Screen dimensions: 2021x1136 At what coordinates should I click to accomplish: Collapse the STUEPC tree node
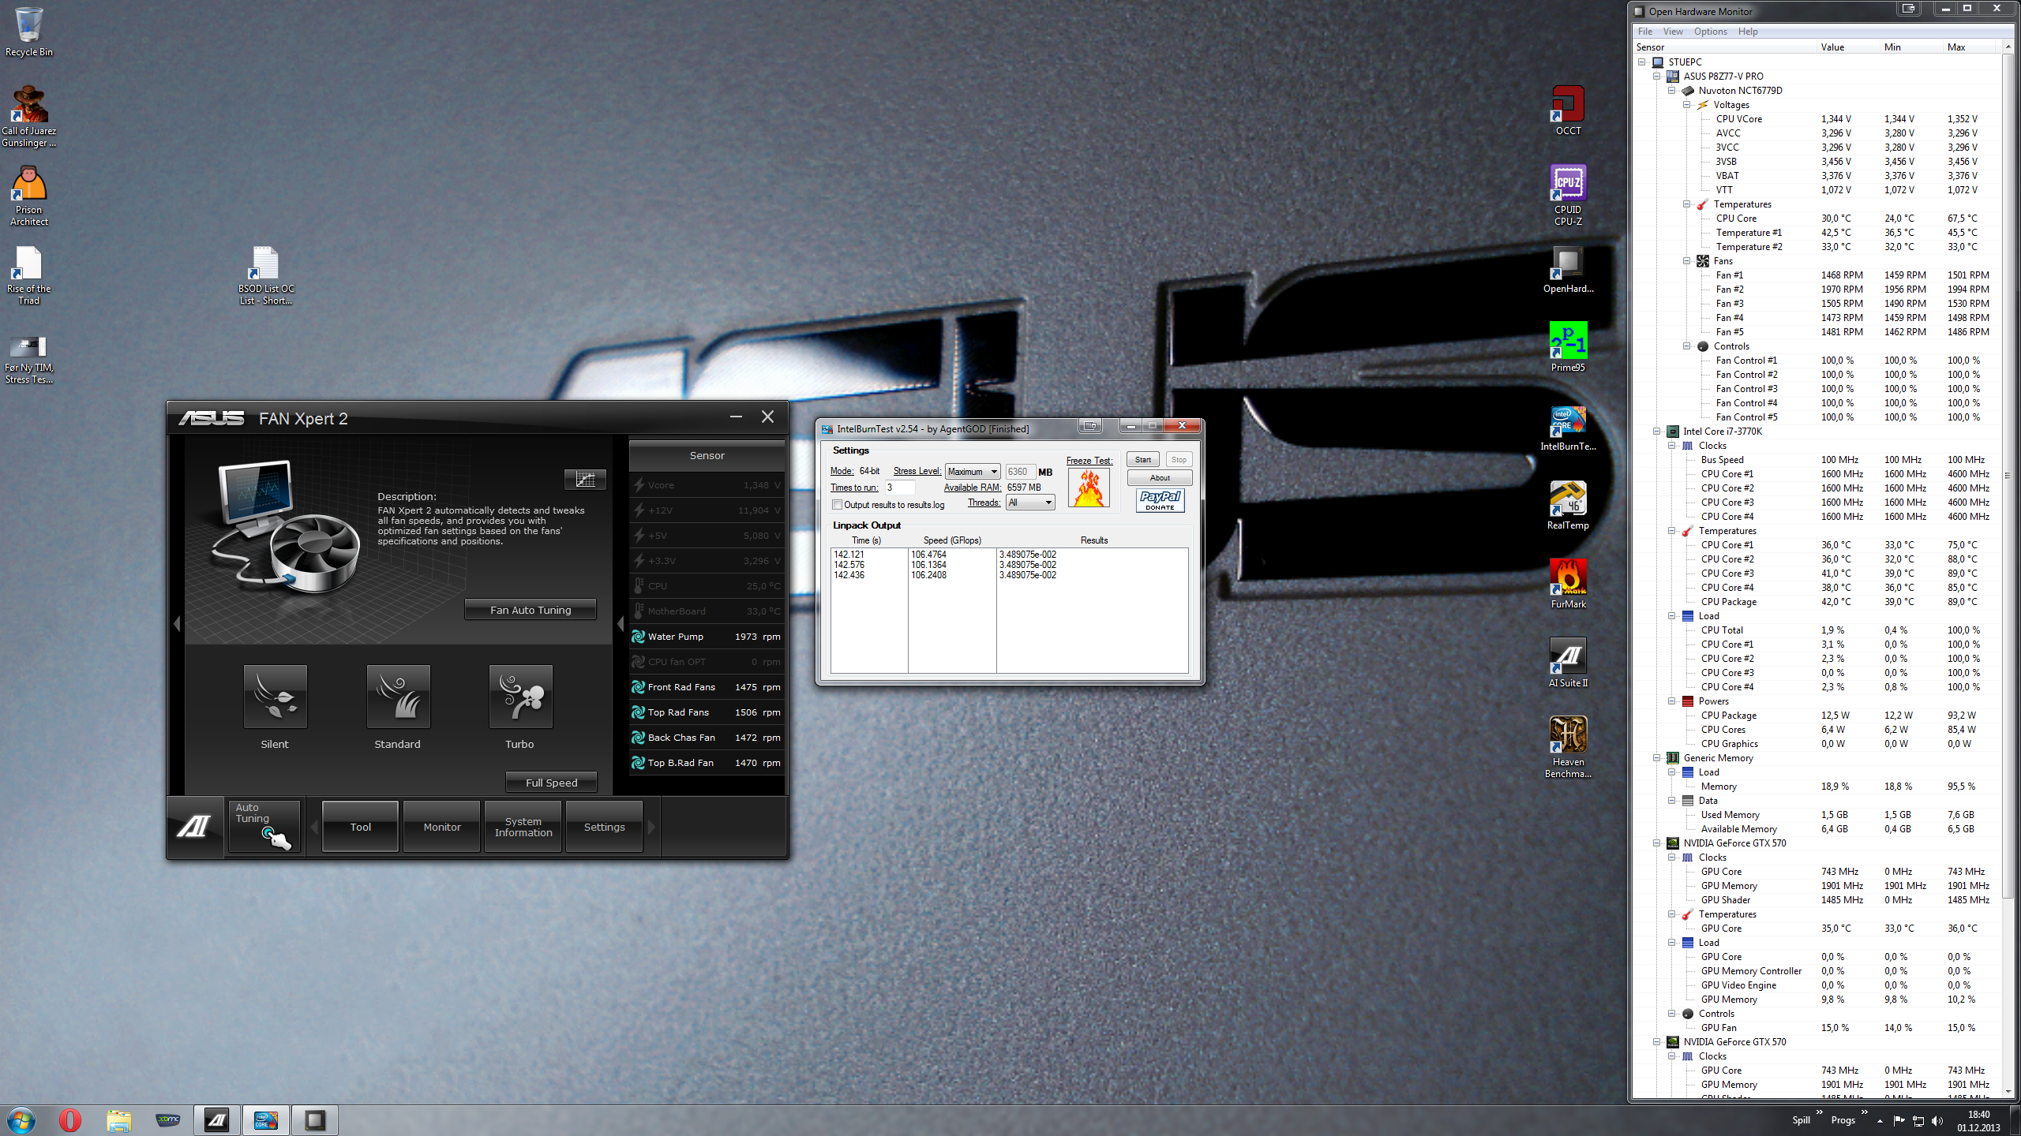[1642, 62]
